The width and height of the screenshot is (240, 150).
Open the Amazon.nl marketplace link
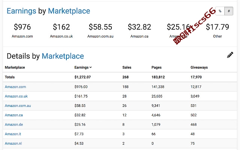(13, 143)
